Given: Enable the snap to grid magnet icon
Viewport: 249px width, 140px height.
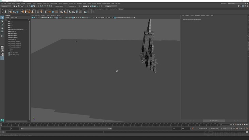Looking at the screenshot, I should tap(41, 6).
